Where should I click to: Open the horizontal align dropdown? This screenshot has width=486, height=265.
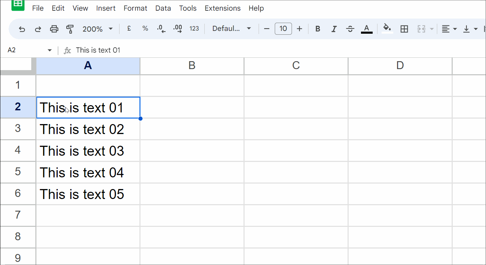pos(449,29)
